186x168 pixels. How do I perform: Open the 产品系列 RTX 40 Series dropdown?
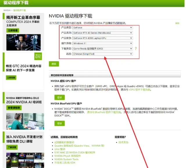[103, 33]
